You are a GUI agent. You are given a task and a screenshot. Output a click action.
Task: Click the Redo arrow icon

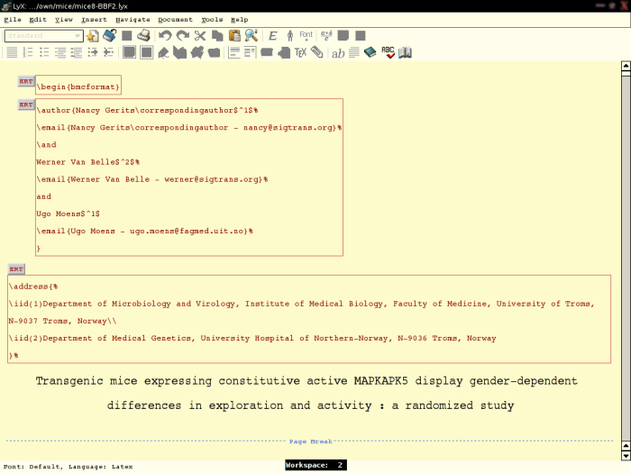point(183,36)
